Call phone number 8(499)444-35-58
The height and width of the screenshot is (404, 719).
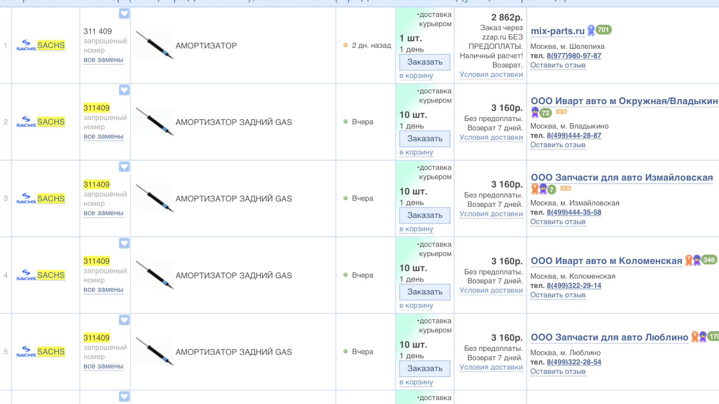[574, 212]
